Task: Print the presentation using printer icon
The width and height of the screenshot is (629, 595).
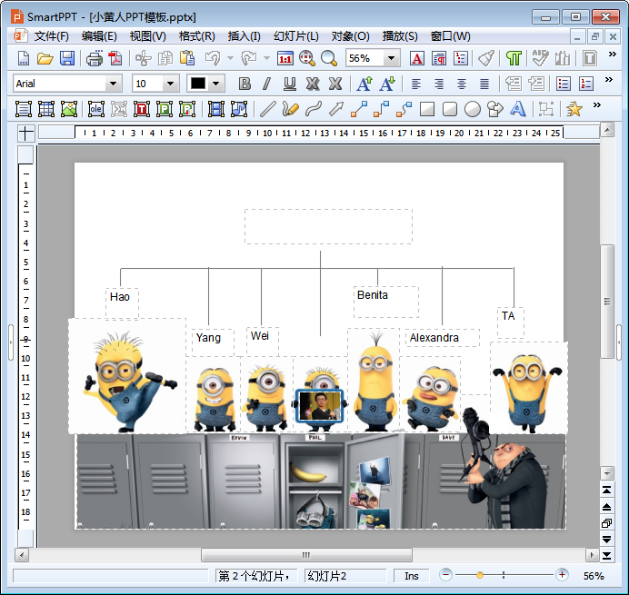Action: (x=95, y=58)
